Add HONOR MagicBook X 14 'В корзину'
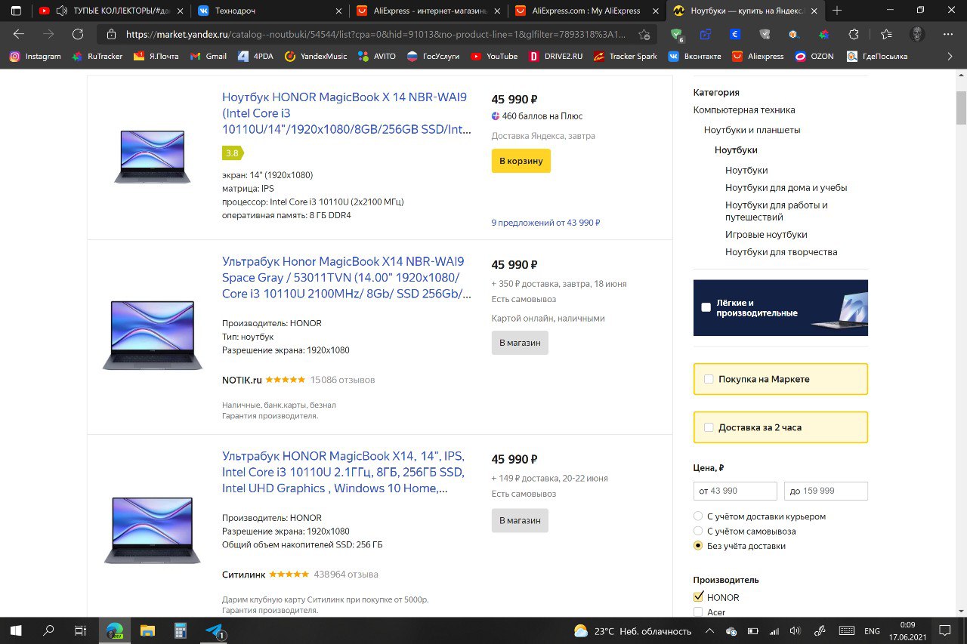Viewport: 967px width, 644px height. [521, 161]
